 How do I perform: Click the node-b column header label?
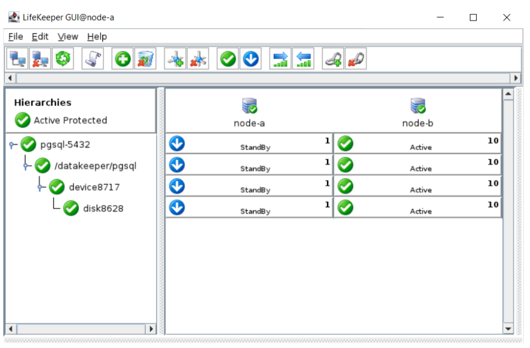pos(418,123)
